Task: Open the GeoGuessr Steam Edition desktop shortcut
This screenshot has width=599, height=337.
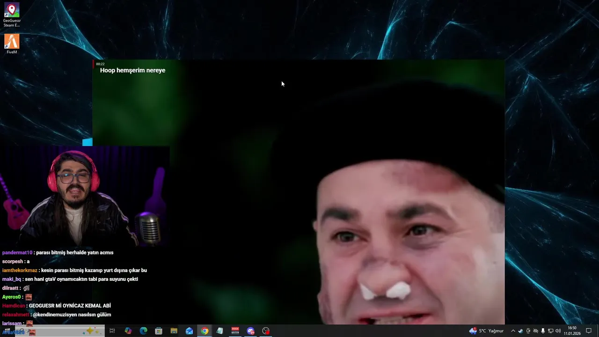Action: 12,15
